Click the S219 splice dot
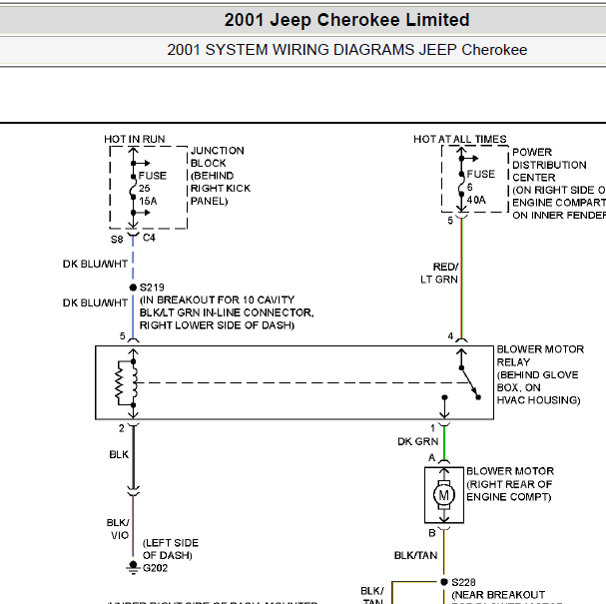The image size is (606, 604). pos(133,288)
